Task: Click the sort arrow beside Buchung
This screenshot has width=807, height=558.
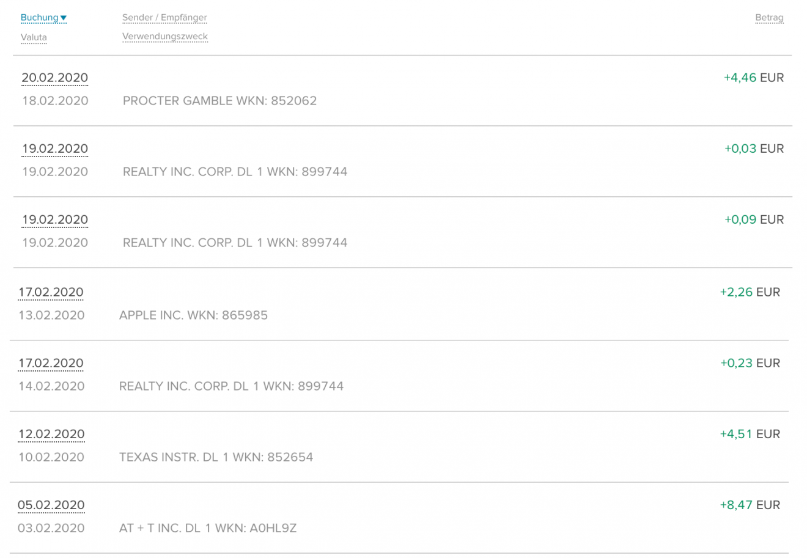Action: (x=64, y=18)
